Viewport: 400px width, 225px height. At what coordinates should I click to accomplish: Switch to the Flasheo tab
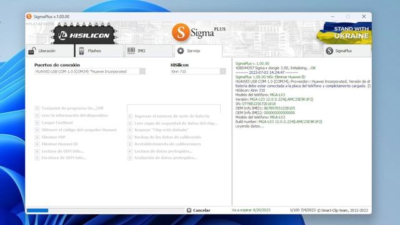click(x=99, y=51)
